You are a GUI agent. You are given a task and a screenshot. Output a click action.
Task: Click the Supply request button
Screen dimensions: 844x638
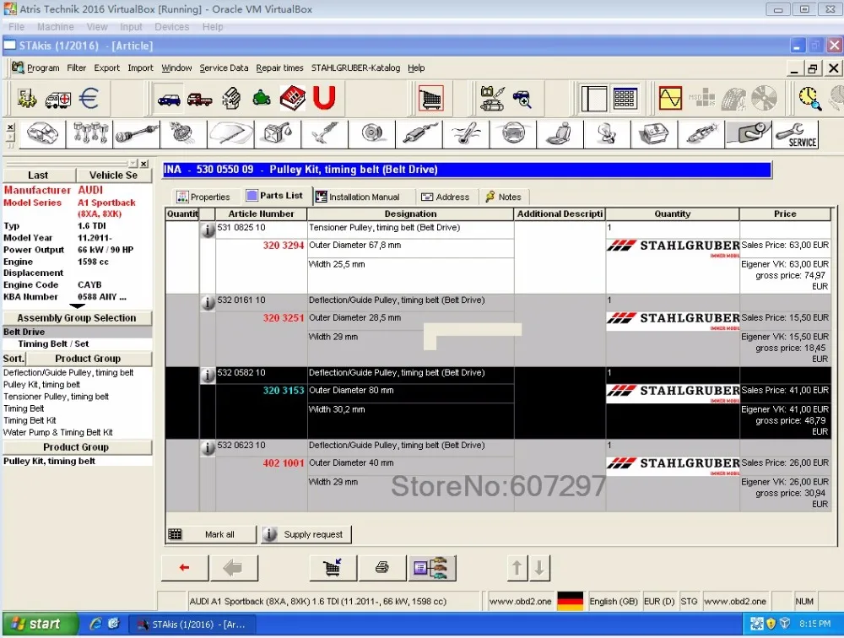[x=306, y=534]
